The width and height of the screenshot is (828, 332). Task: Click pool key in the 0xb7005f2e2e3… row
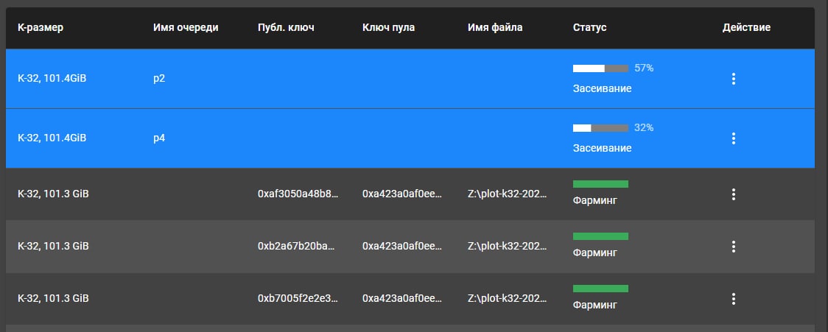pos(402,299)
